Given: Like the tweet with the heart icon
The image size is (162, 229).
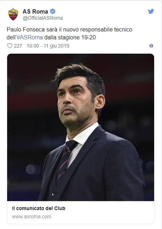Looking at the screenshot, I should point(10,46).
